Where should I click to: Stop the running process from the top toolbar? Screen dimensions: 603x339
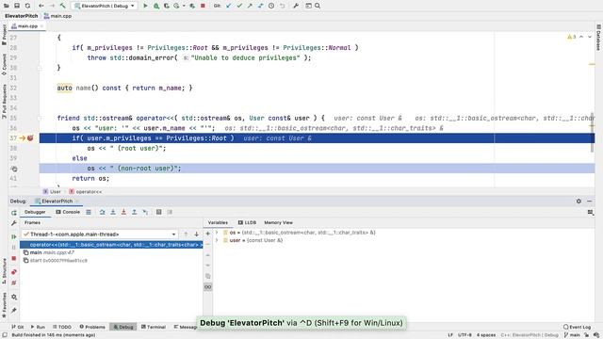pyautogui.click(x=203, y=6)
